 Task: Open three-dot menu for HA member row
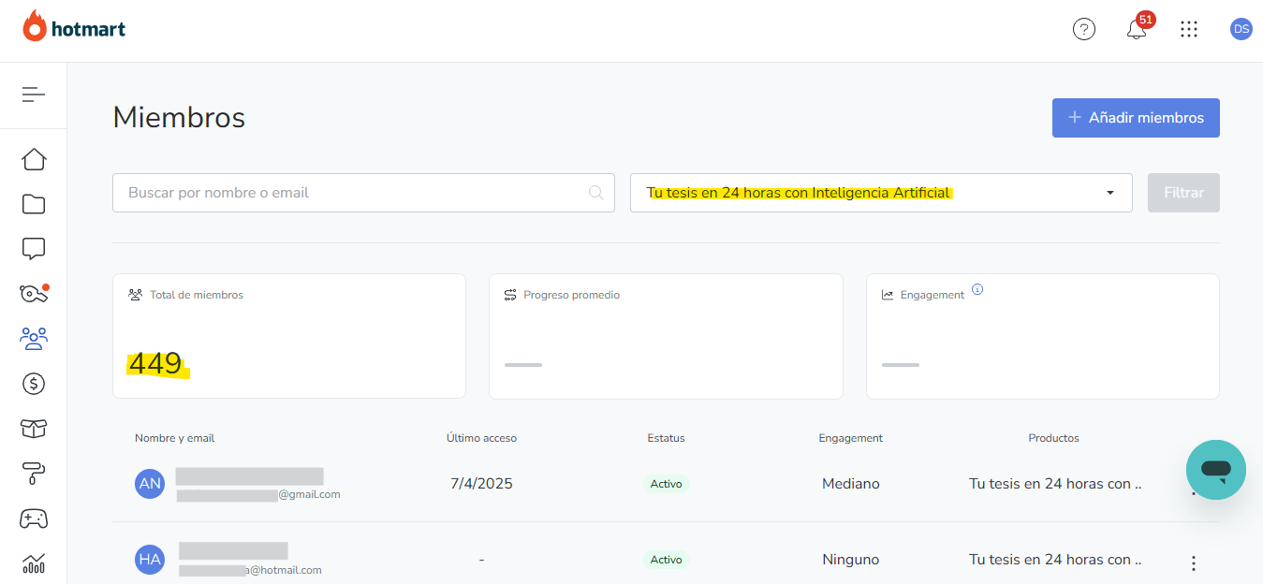1194,563
